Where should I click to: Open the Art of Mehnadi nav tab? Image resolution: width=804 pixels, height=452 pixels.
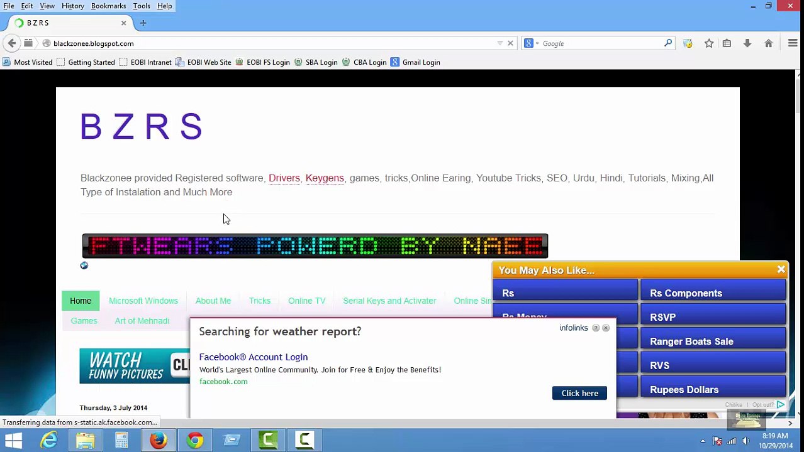[x=142, y=321]
